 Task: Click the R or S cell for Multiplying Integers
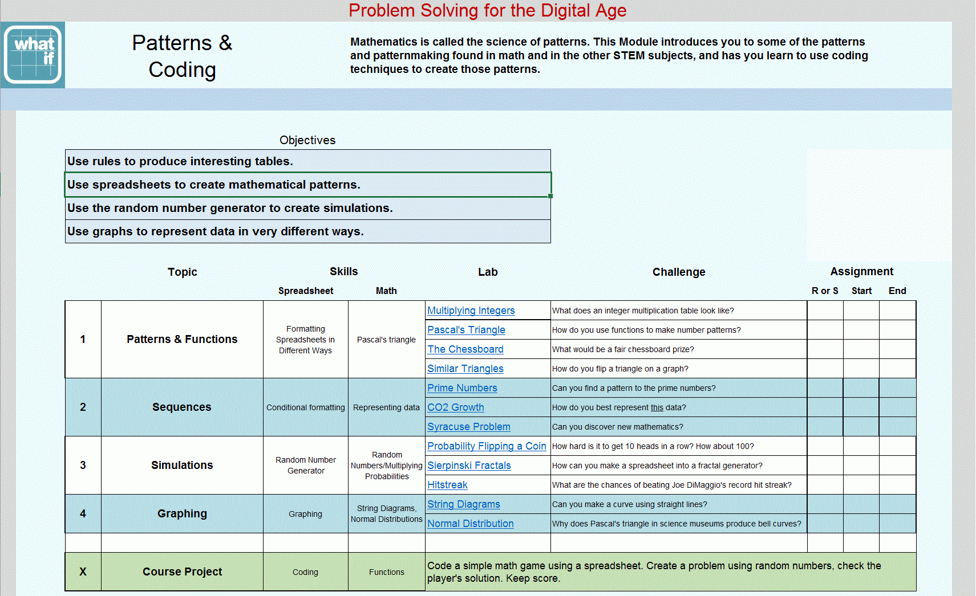[x=825, y=311]
